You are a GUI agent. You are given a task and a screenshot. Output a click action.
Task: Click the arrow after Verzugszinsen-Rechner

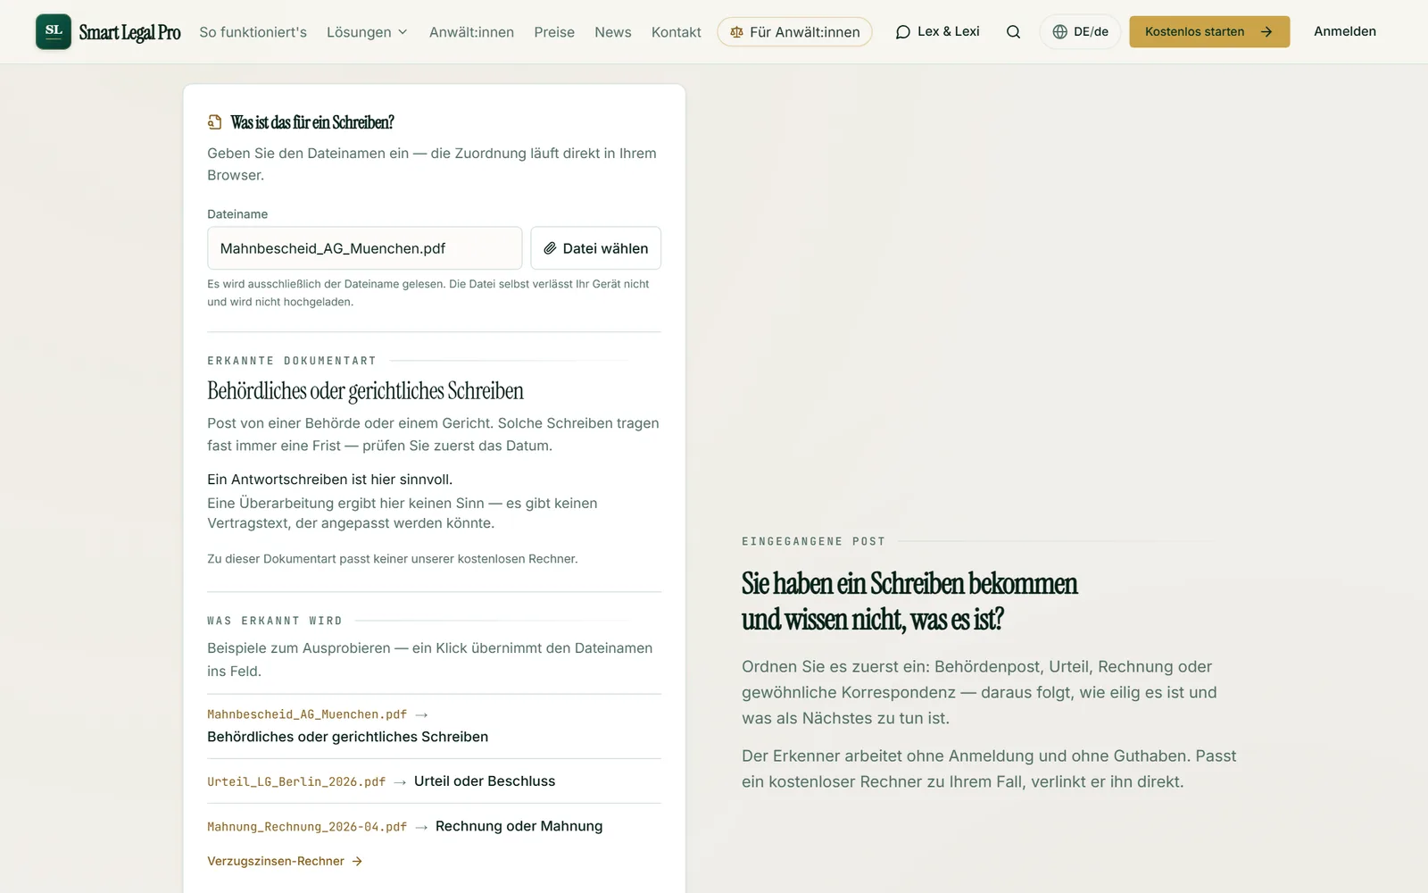(357, 862)
